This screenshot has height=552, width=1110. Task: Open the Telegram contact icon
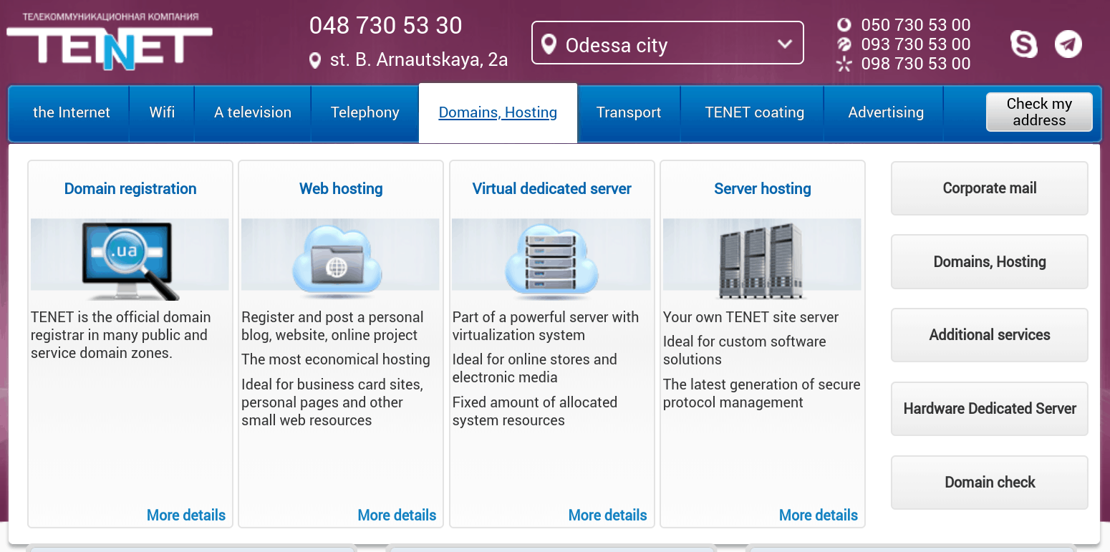point(1068,44)
